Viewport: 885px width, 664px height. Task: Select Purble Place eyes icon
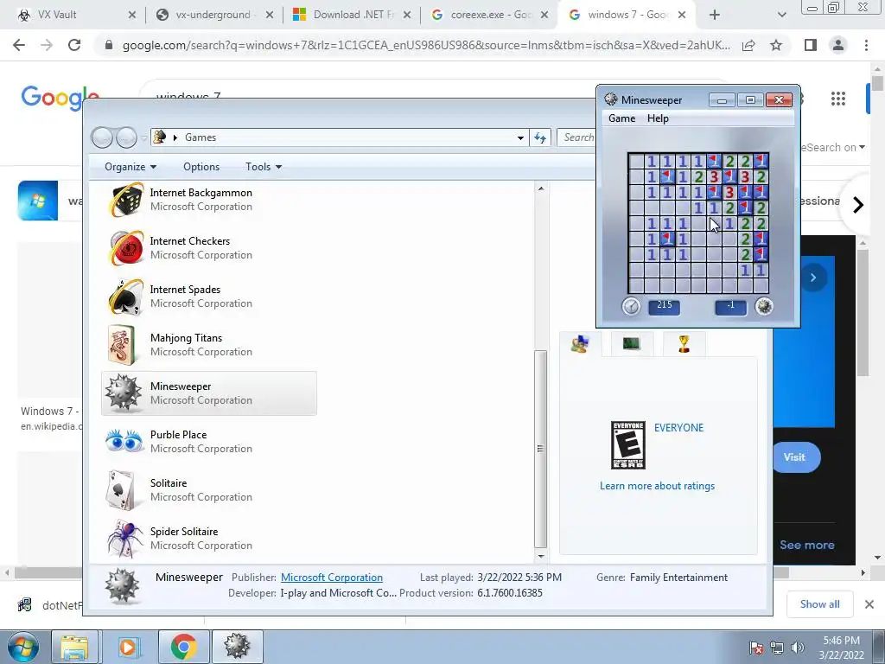pyautogui.click(x=124, y=441)
